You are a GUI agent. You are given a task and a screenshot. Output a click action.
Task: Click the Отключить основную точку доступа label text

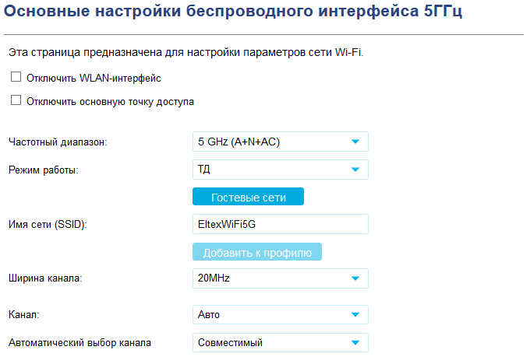pyautogui.click(x=110, y=101)
